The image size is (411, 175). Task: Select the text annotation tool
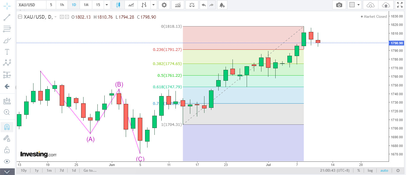click(7, 52)
